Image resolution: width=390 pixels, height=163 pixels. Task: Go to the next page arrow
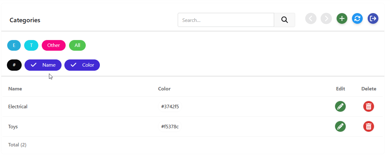click(x=326, y=19)
